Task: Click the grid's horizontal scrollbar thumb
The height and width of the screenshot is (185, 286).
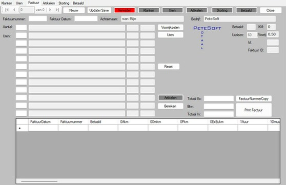Action: [39, 181]
